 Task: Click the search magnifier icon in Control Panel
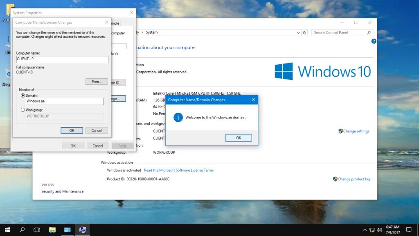tap(369, 33)
